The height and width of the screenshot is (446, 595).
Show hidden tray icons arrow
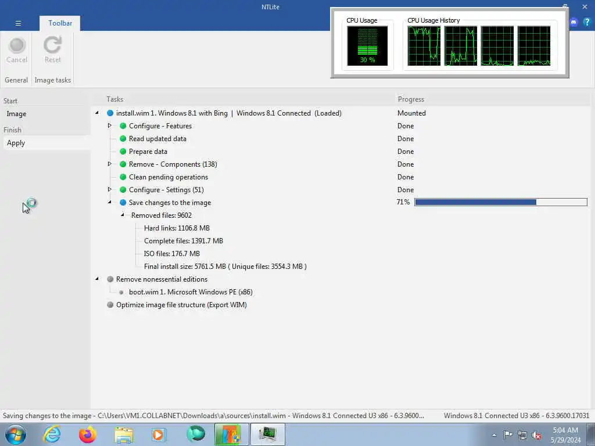(494, 436)
